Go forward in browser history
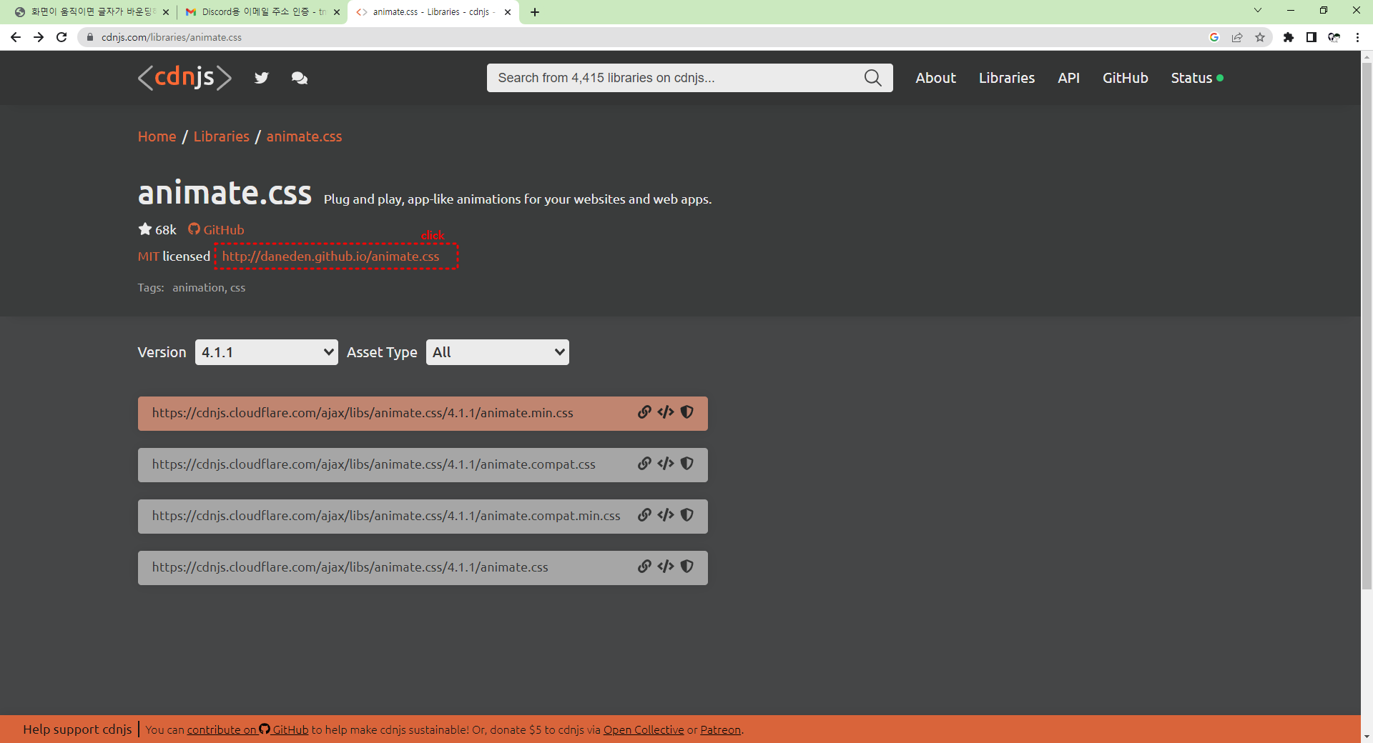Screen dimensions: 1373x743 click(39, 37)
